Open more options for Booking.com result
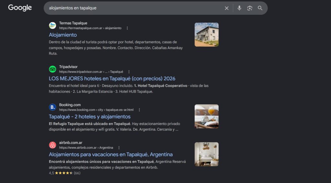The width and height of the screenshot is (331, 183). 139,110
